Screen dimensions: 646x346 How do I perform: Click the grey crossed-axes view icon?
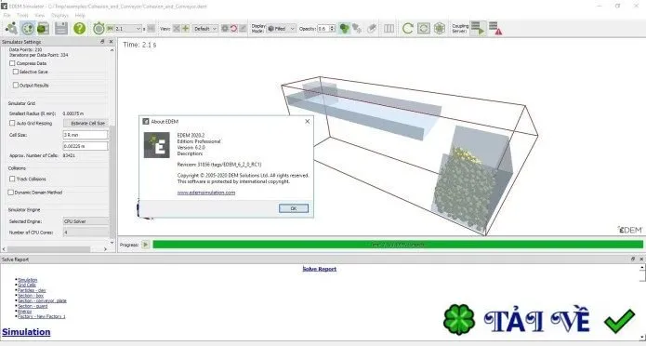(177, 29)
